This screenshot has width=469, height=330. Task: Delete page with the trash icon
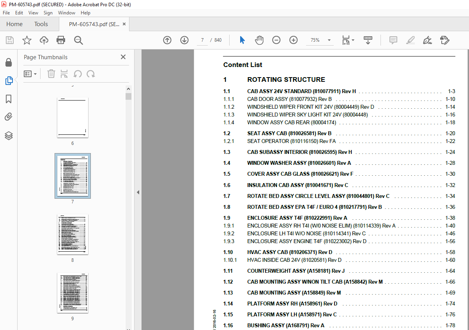pos(51,74)
